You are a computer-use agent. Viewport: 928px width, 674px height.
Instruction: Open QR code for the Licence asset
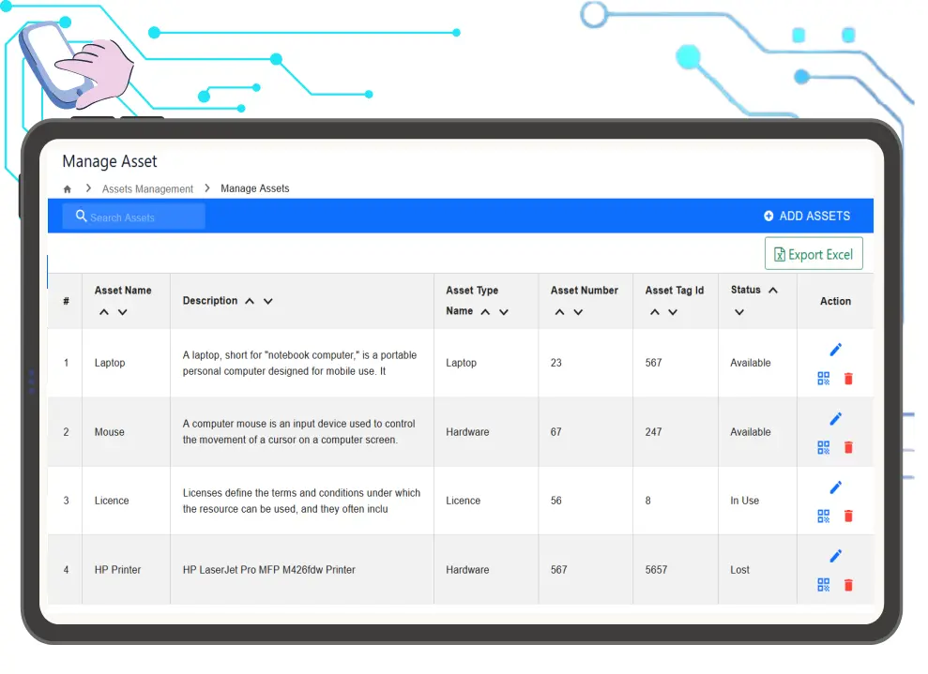click(823, 517)
